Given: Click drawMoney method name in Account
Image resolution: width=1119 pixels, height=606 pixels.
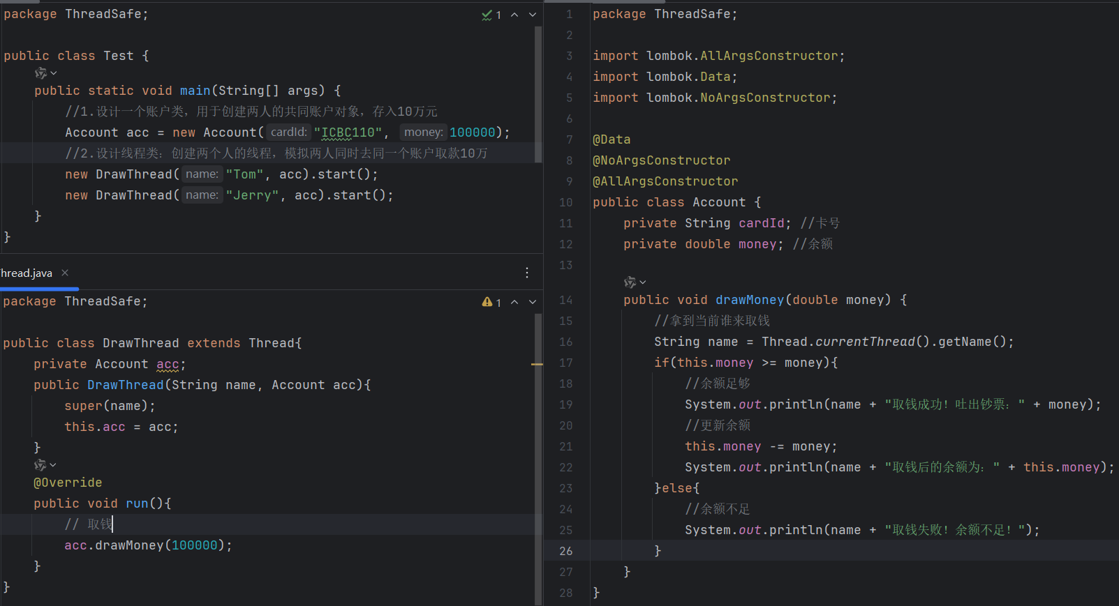Looking at the screenshot, I should click(750, 300).
